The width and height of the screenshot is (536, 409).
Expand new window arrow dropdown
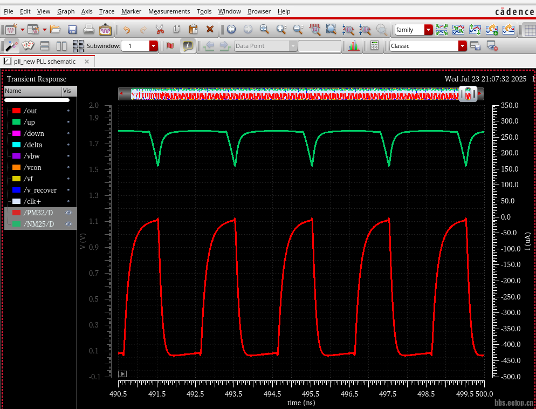click(23, 30)
